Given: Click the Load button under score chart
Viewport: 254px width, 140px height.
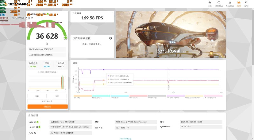Looking at the screenshot, I should click(x=37, y=96).
